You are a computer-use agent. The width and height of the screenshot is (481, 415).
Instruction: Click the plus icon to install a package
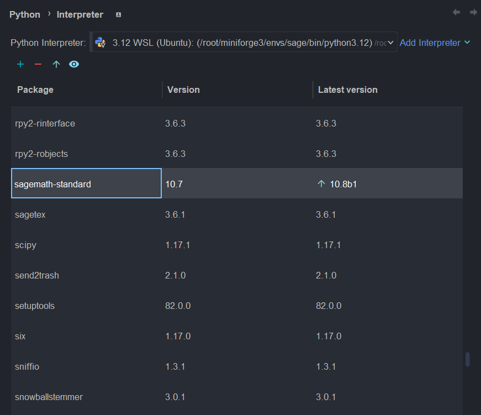[20, 64]
